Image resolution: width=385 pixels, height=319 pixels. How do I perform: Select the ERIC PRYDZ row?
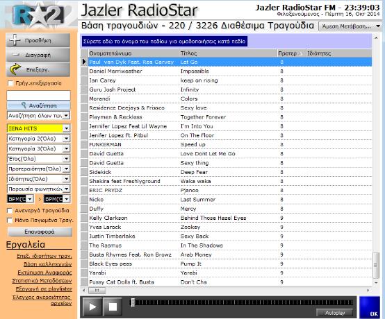click(x=226, y=191)
